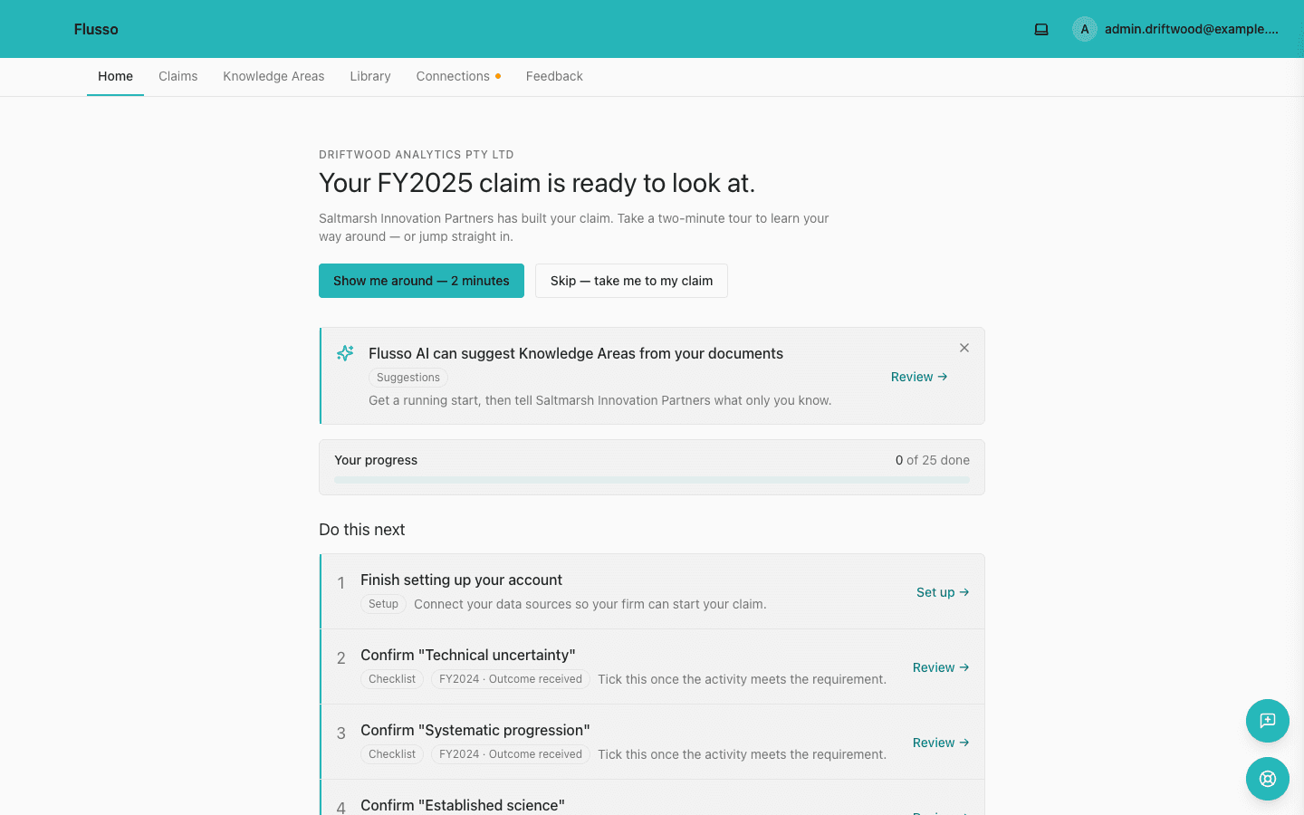Review the AI Knowledge Areas suggestions
The image size is (1304, 815).
[919, 377]
